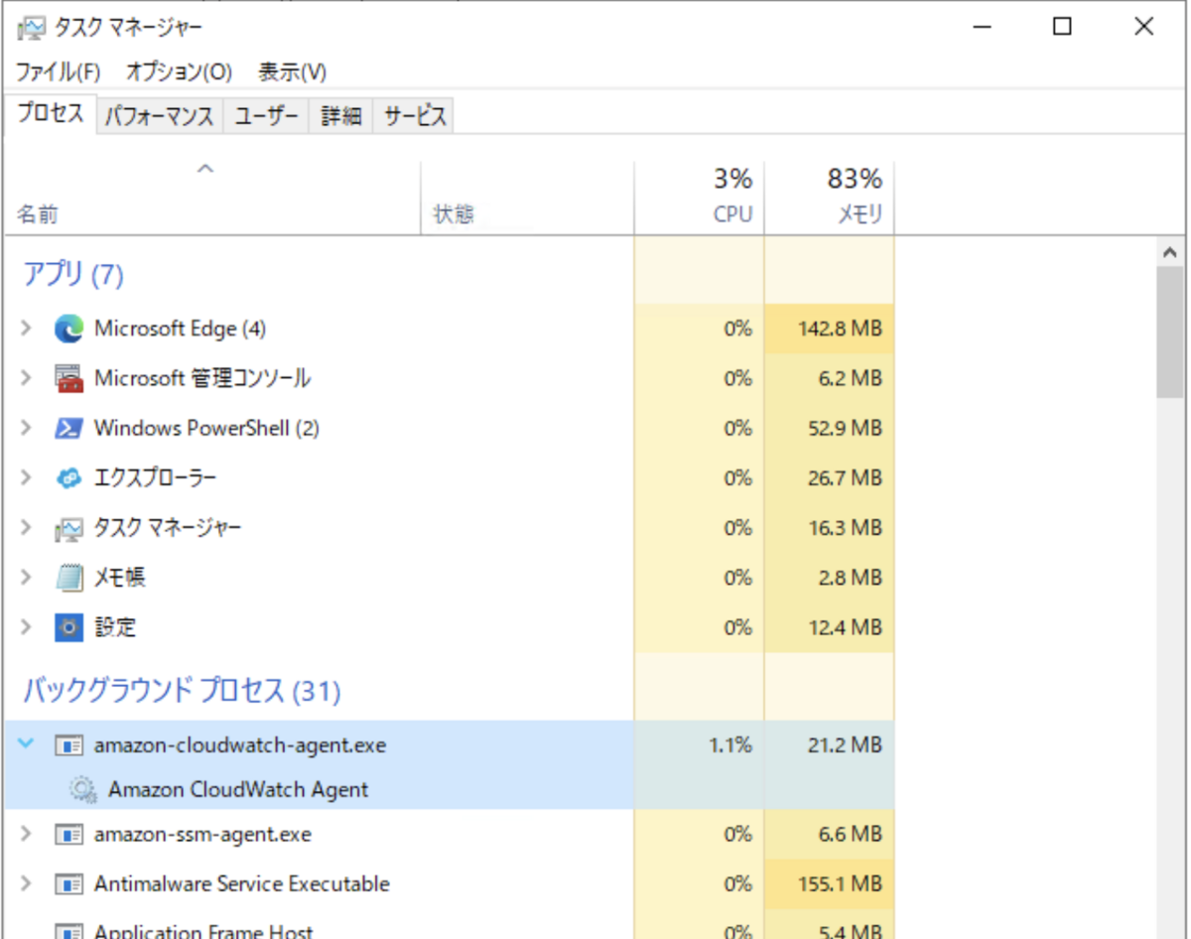The height and width of the screenshot is (939, 1191).
Task: Click the Antimalware Service Executable icon
Action: click(68, 884)
